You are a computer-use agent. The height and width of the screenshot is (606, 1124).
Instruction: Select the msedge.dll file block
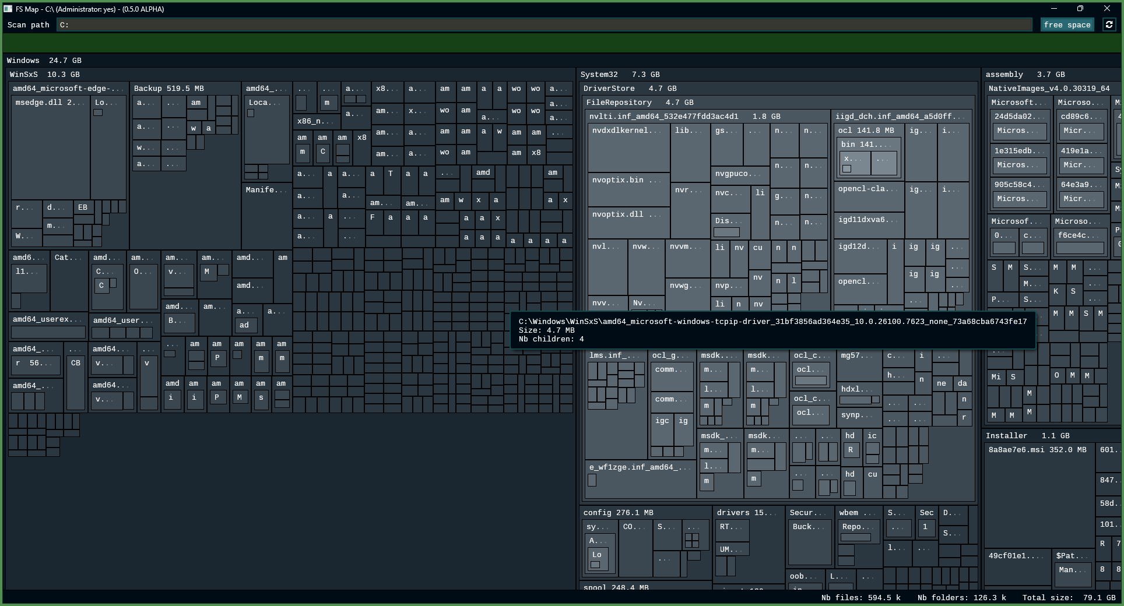coord(51,148)
